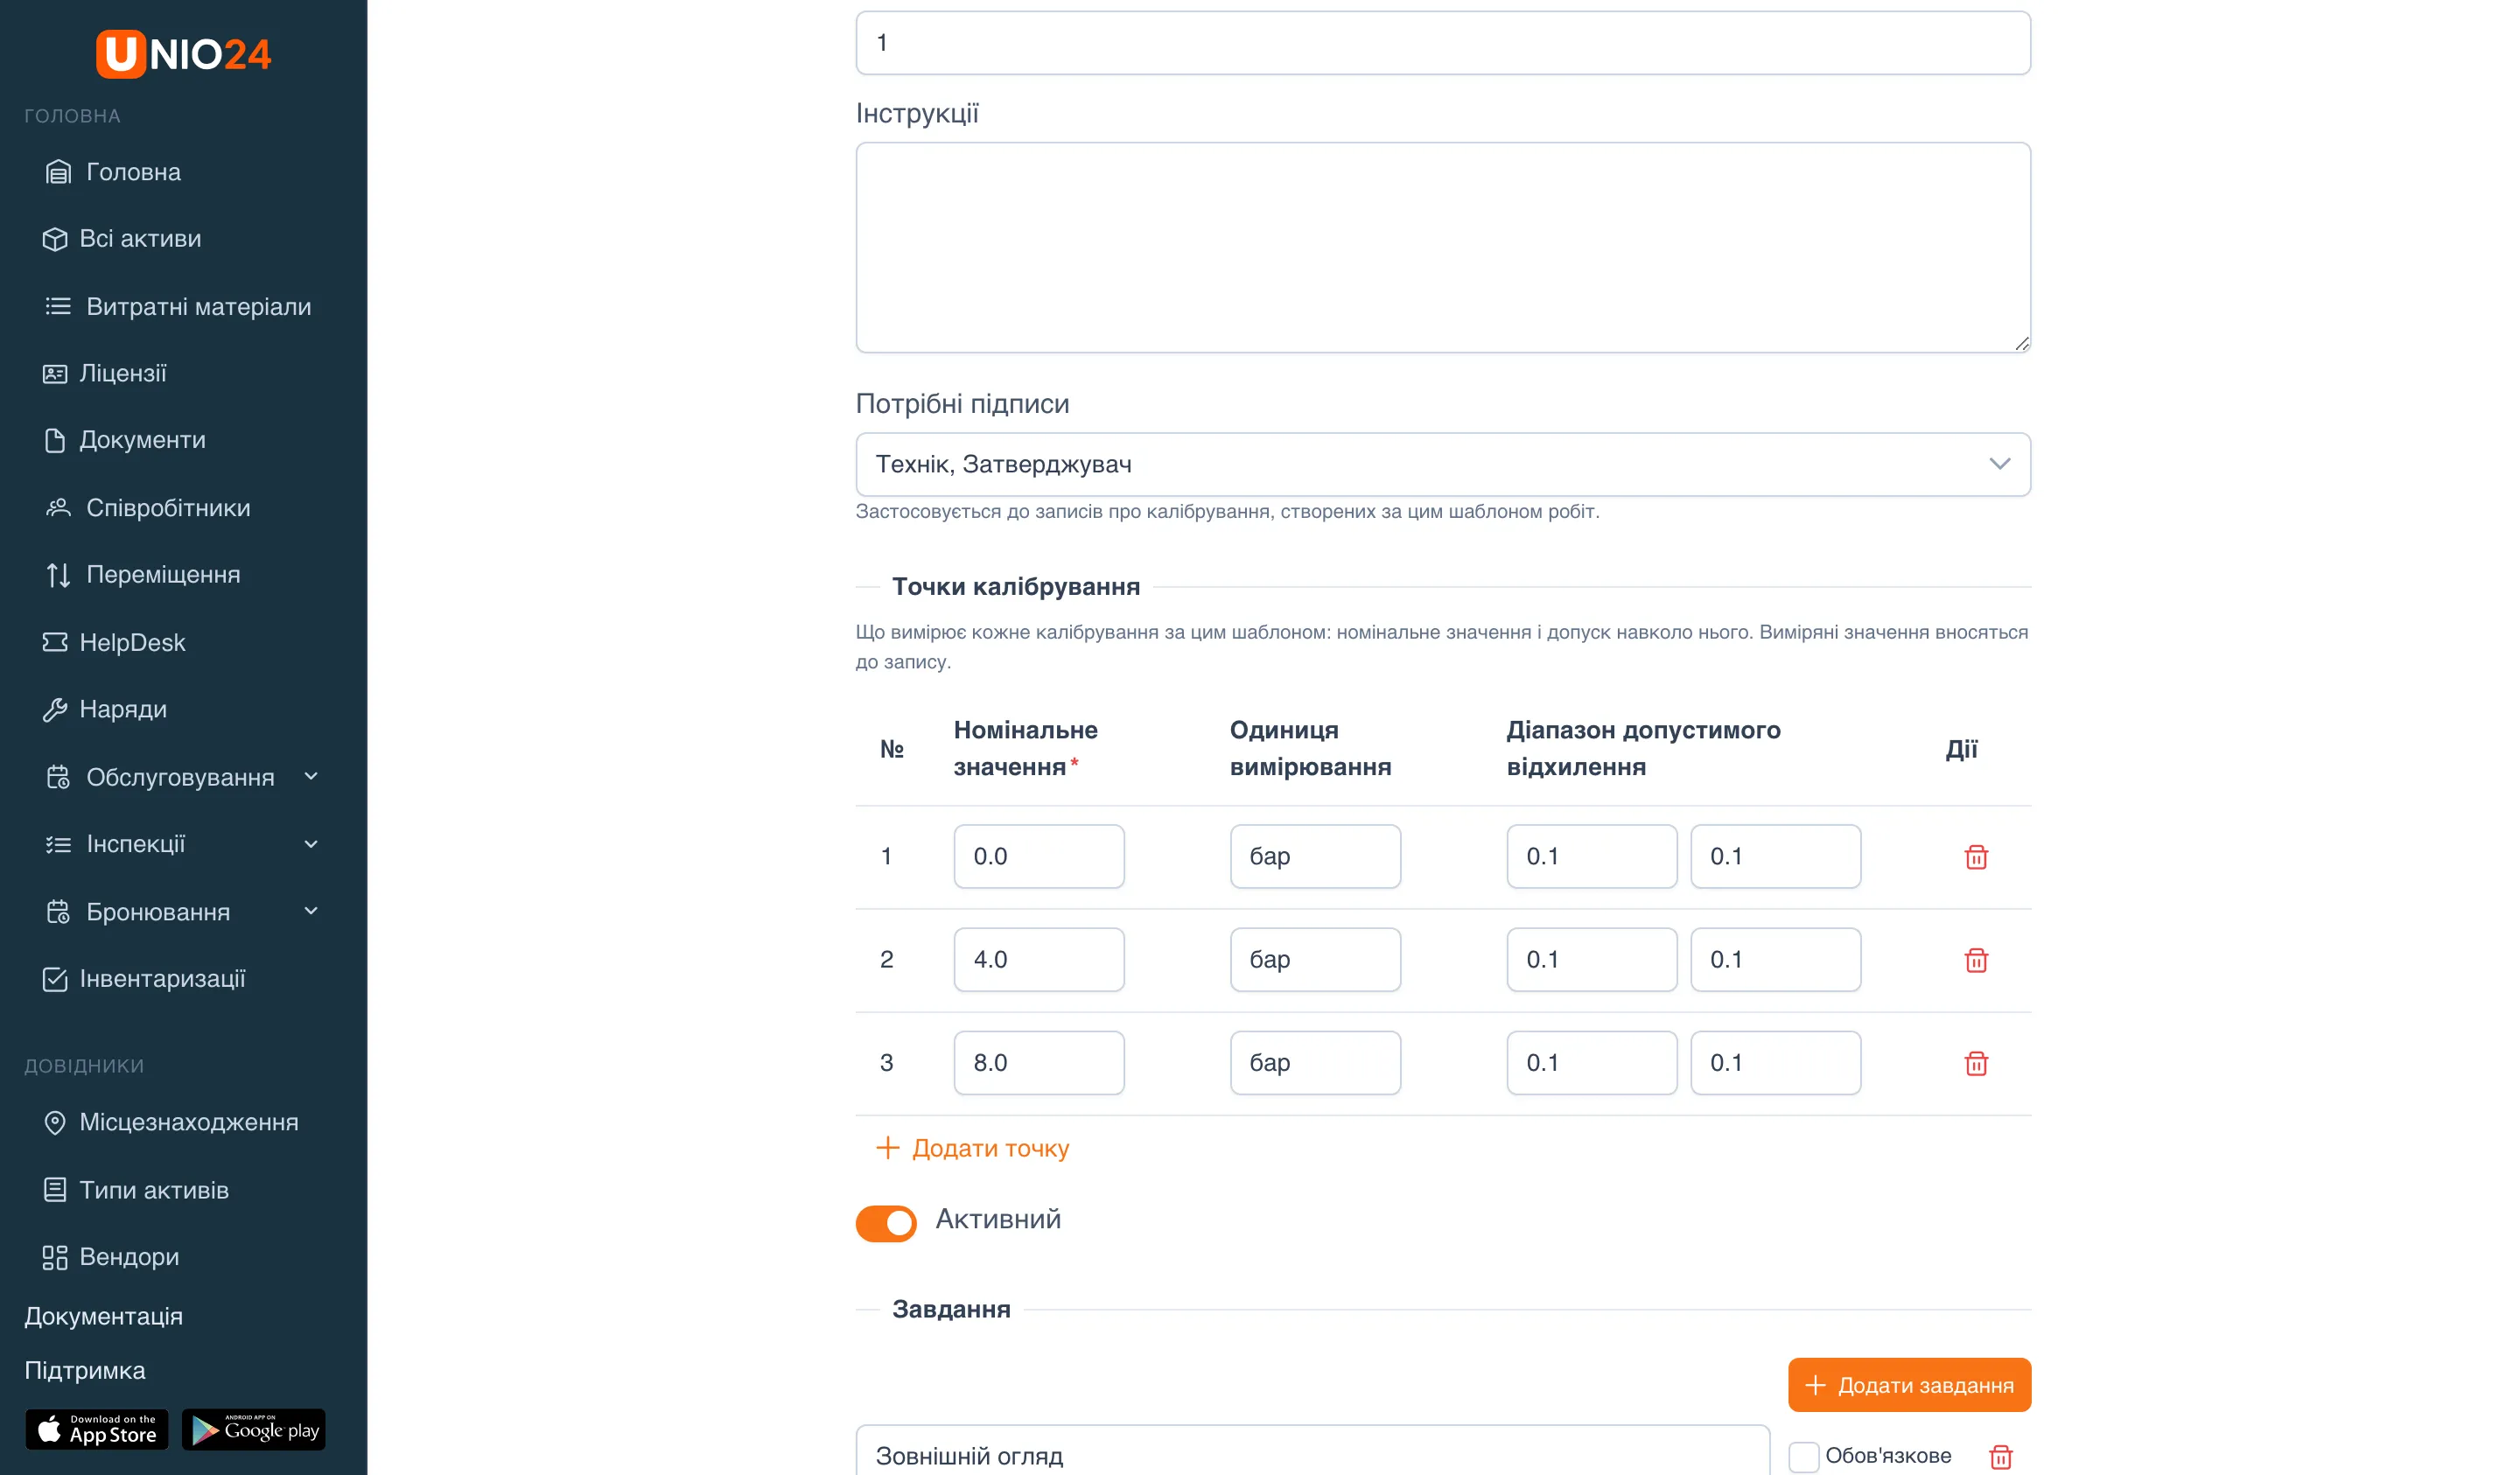The width and height of the screenshot is (2520, 1475).
Task: Remove the Зовнішній огляд task via trash icon
Action: point(2000,1457)
